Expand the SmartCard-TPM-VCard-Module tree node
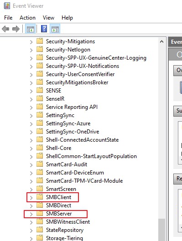This screenshot has height=241, width=182. pos(31,181)
